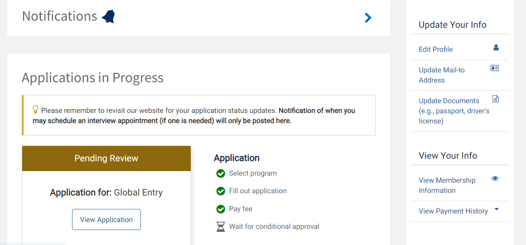Click the green checkmark beside Select program
Viewport: 526px width, 245px height.
[220, 173]
